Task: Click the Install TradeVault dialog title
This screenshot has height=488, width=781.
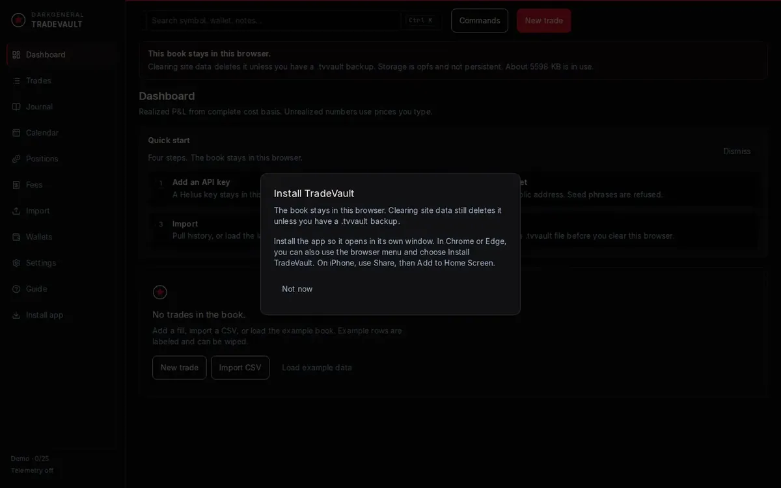Action: tap(314, 193)
